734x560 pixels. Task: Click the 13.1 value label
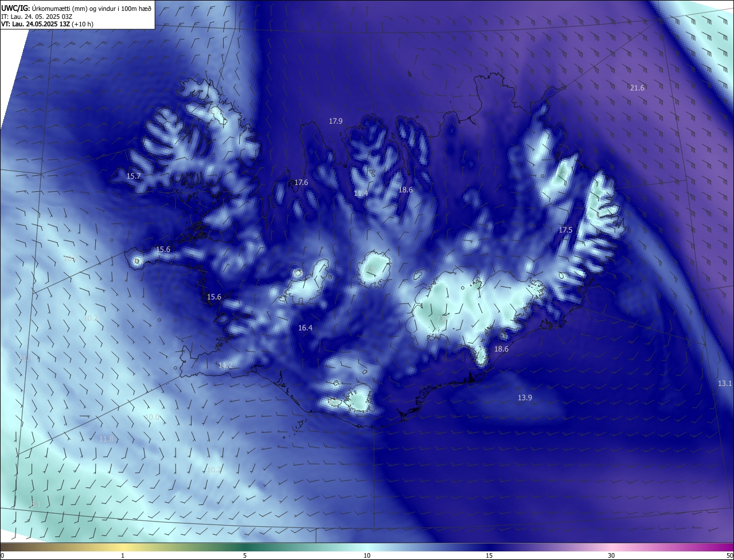(725, 383)
